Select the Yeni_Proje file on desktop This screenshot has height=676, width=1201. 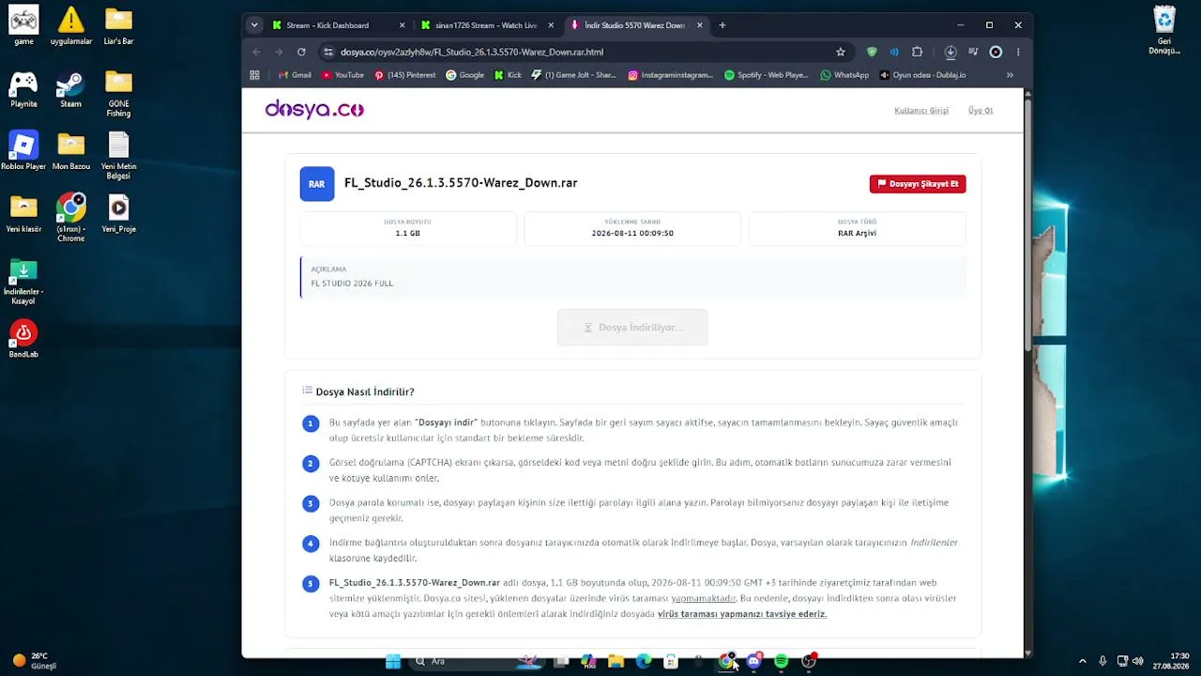point(118,213)
